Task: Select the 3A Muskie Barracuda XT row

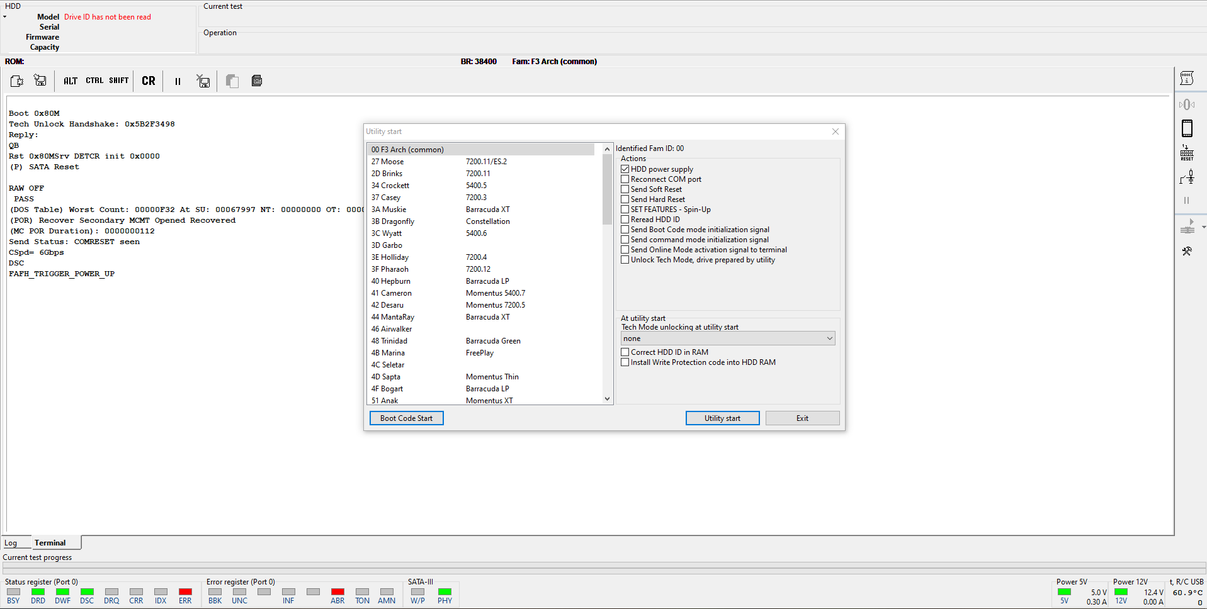Action: tap(481, 210)
